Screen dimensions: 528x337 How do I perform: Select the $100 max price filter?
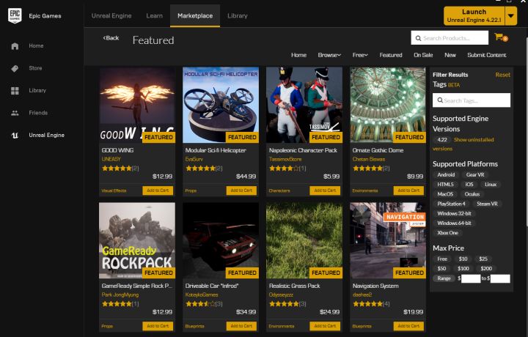pos(463,269)
